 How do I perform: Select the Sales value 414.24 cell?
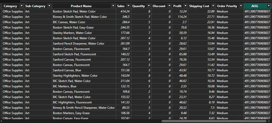(x=123, y=11)
